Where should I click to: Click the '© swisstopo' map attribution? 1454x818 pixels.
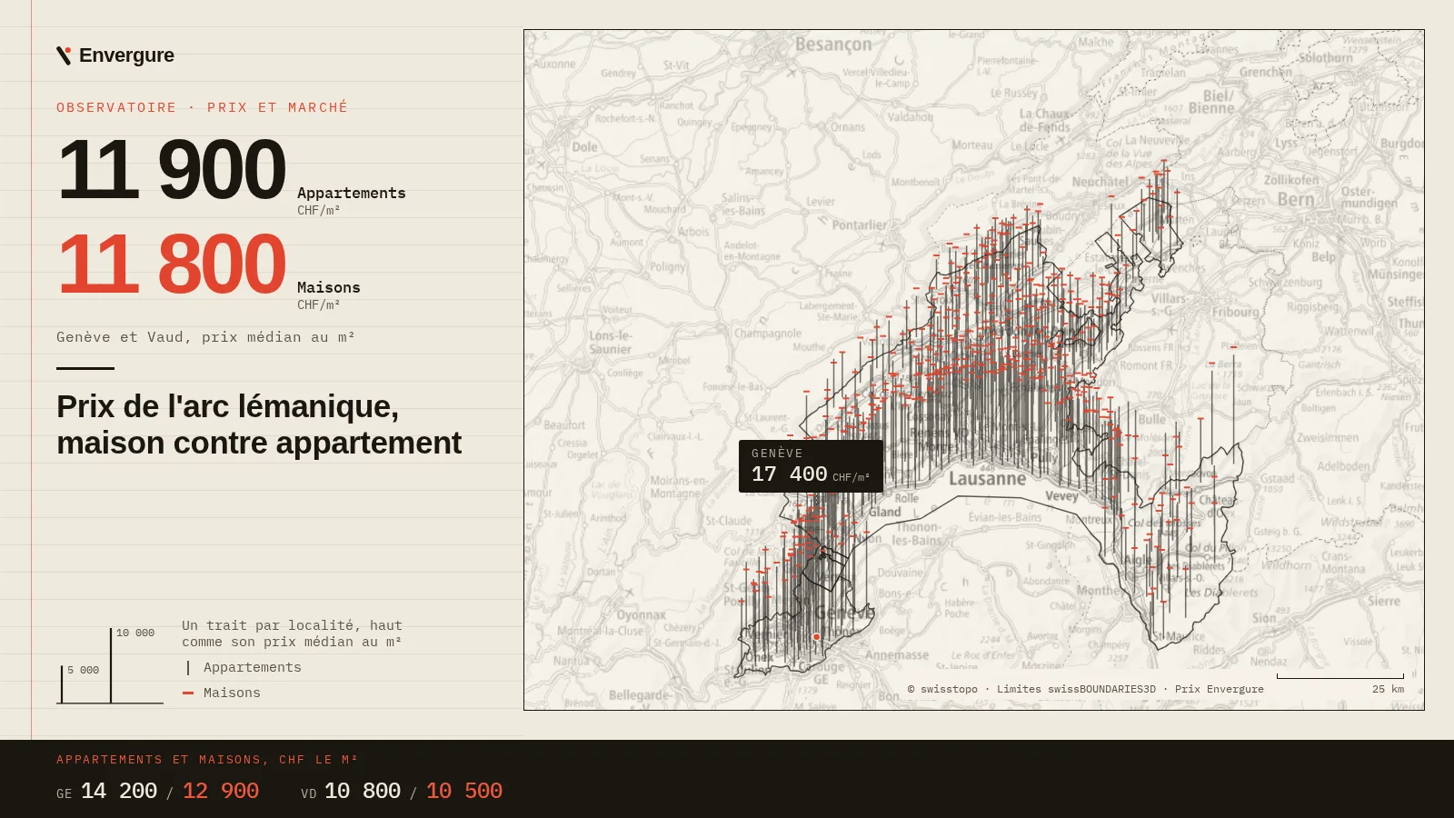pyautogui.click(x=942, y=689)
